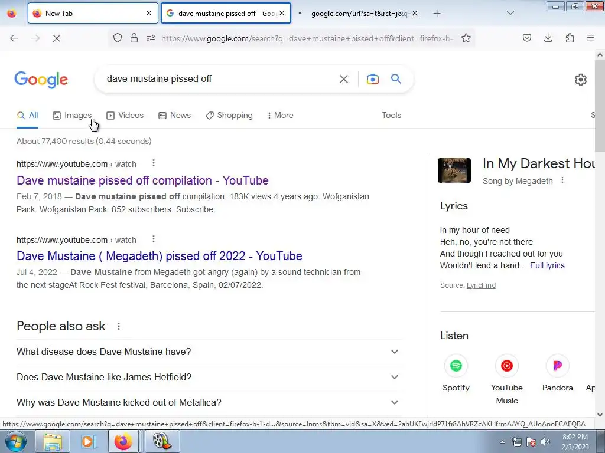Viewport: 605px width, 453px height.
Task: Stop page loading with the X button
Action: pos(57,38)
